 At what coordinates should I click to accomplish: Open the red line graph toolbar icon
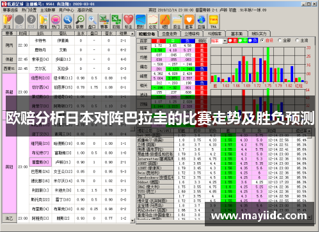153,22
